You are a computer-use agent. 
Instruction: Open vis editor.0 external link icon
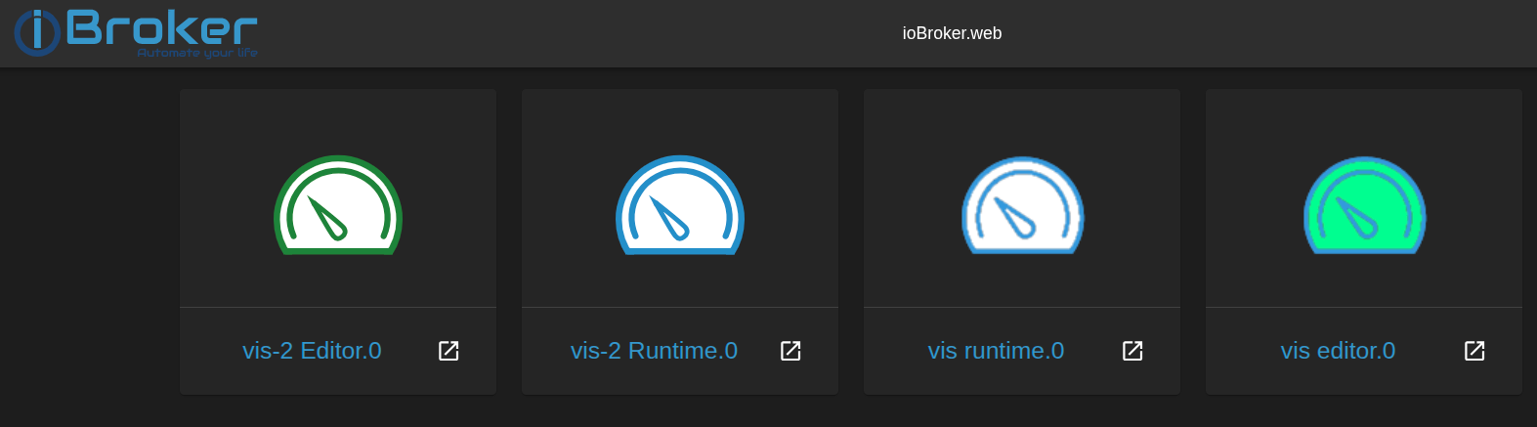click(1474, 351)
